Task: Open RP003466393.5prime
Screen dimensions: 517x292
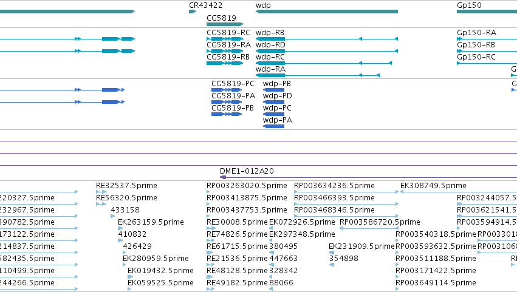Action: click(334, 198)
